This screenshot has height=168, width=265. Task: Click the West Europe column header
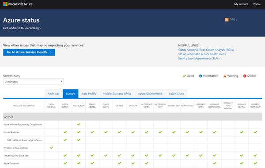point(79,106)
